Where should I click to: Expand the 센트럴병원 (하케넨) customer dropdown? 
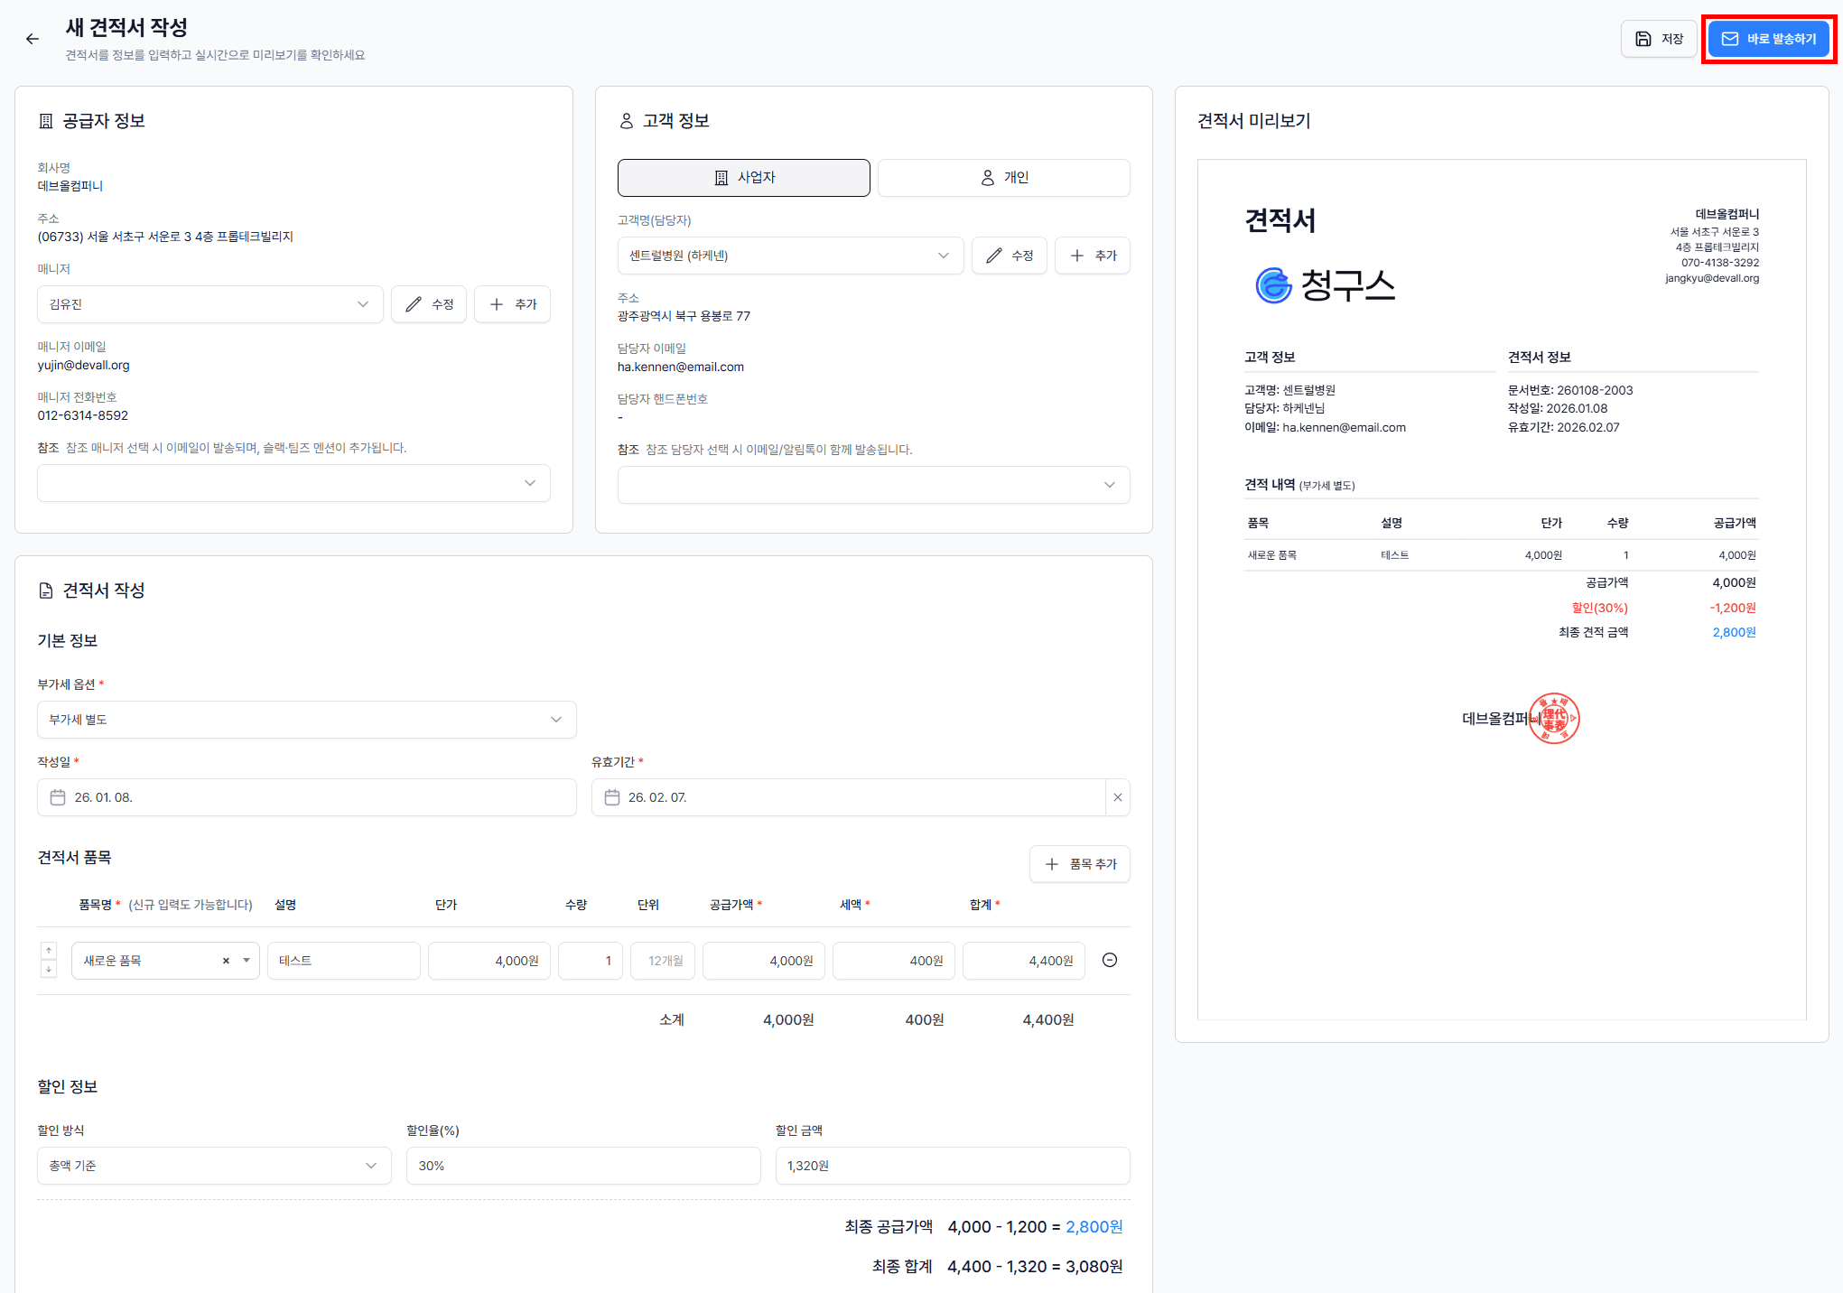tap(790, 256)
